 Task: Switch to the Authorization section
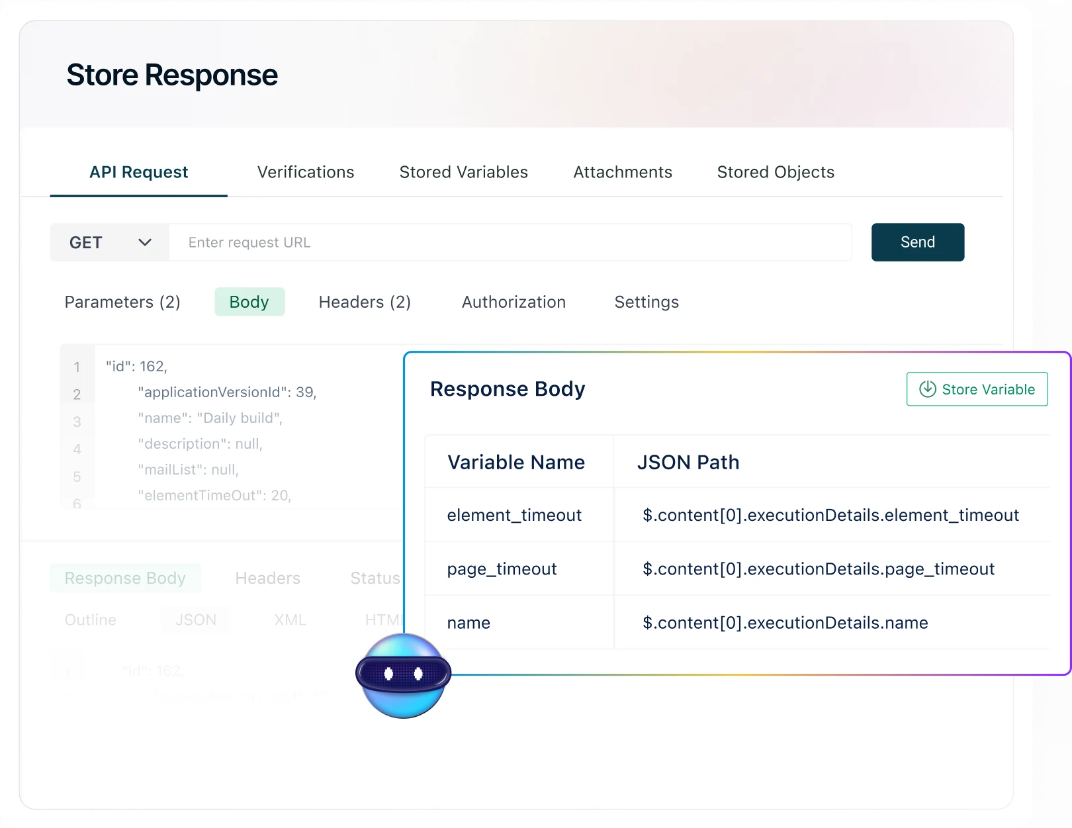[x=514, y=302]
